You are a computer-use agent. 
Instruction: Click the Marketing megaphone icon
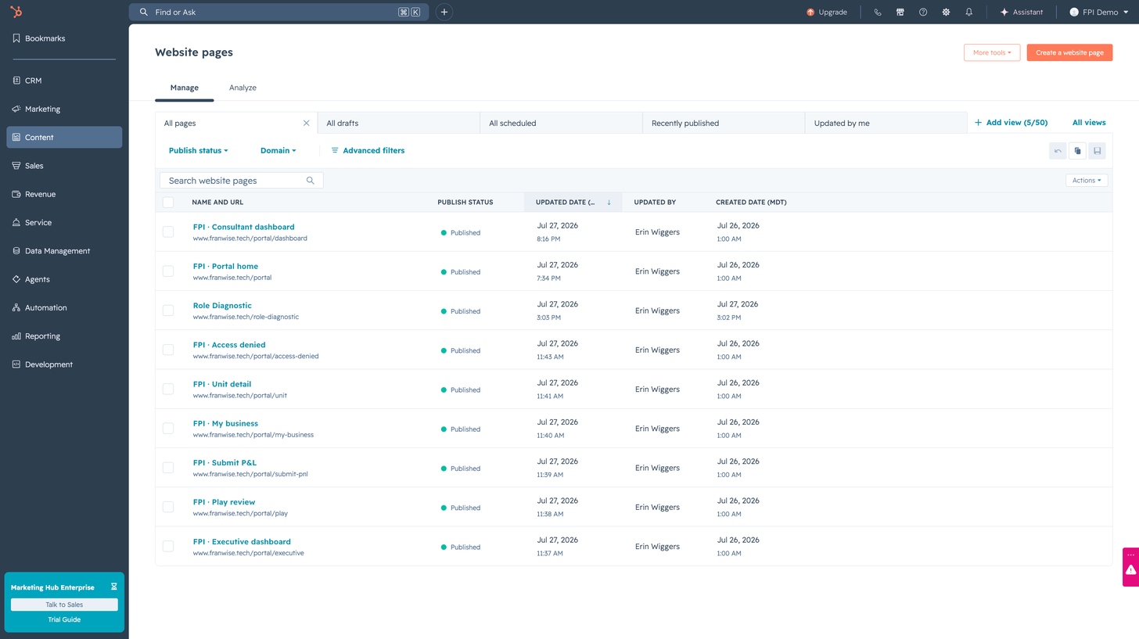pyautogui.click(x=16, y=109)
